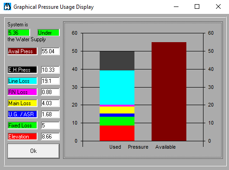Viewport: 229px width, 170px height.
Task: Minimize the pressure display window
Action: (176, 6)
